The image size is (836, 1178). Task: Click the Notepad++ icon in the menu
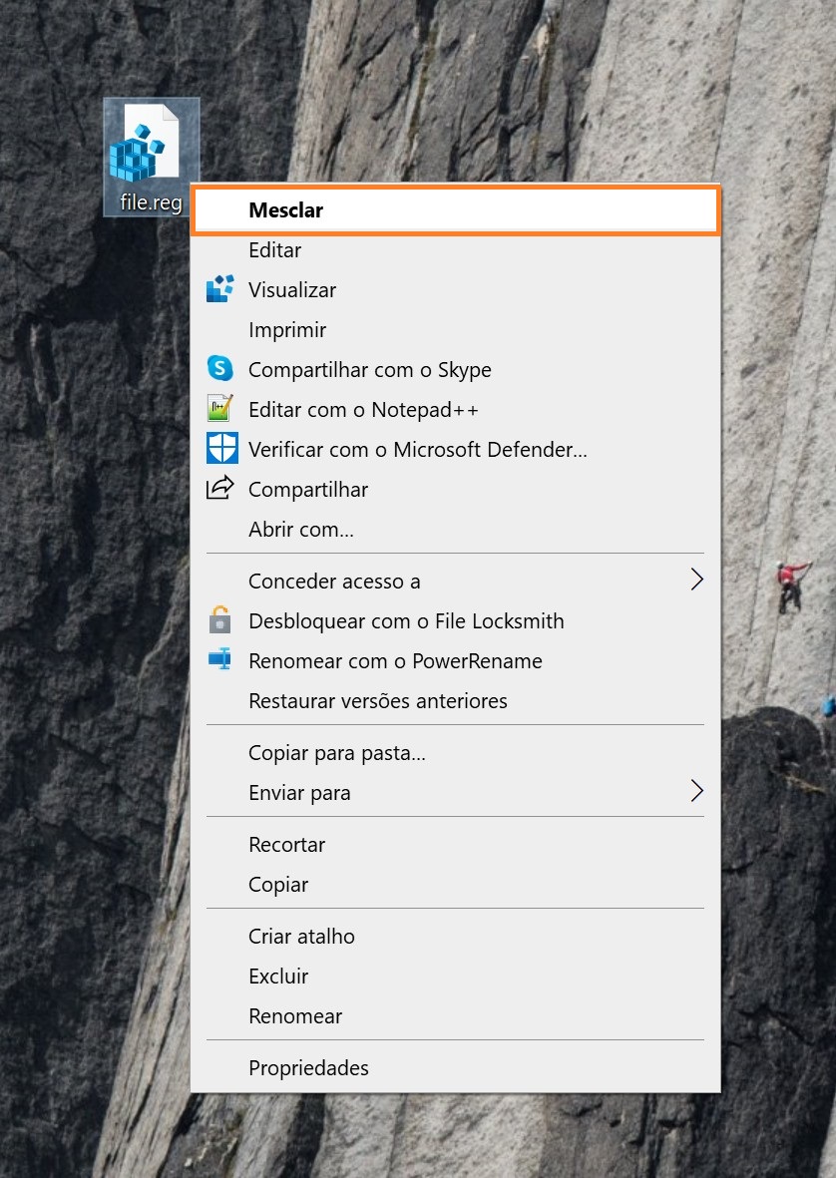tap(219, 409)
